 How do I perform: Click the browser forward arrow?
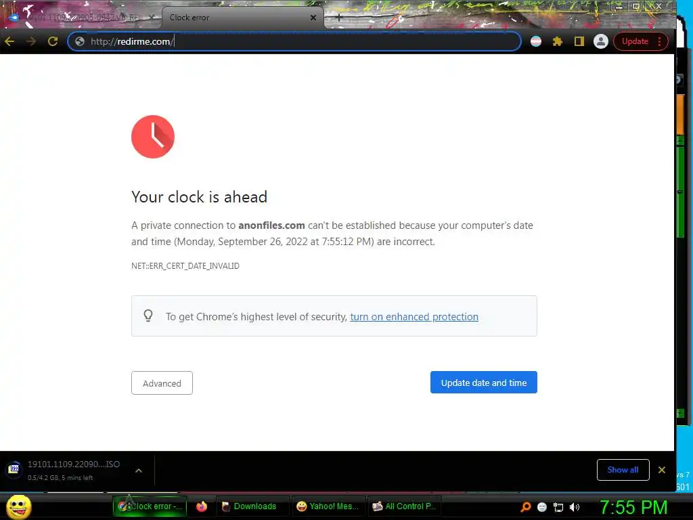(31, 41)
